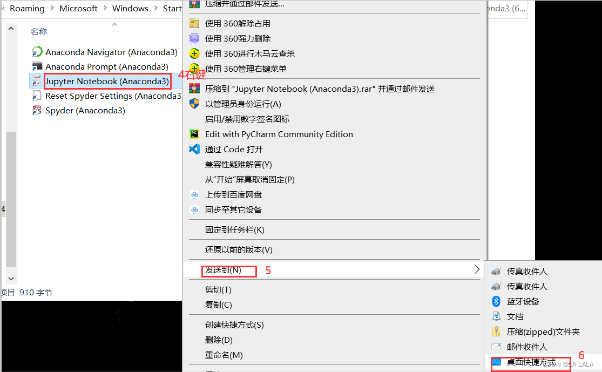Choose 创建快捷方式(S) from the context menu
This screenshot has height=372, width=602.
(234, 325)
